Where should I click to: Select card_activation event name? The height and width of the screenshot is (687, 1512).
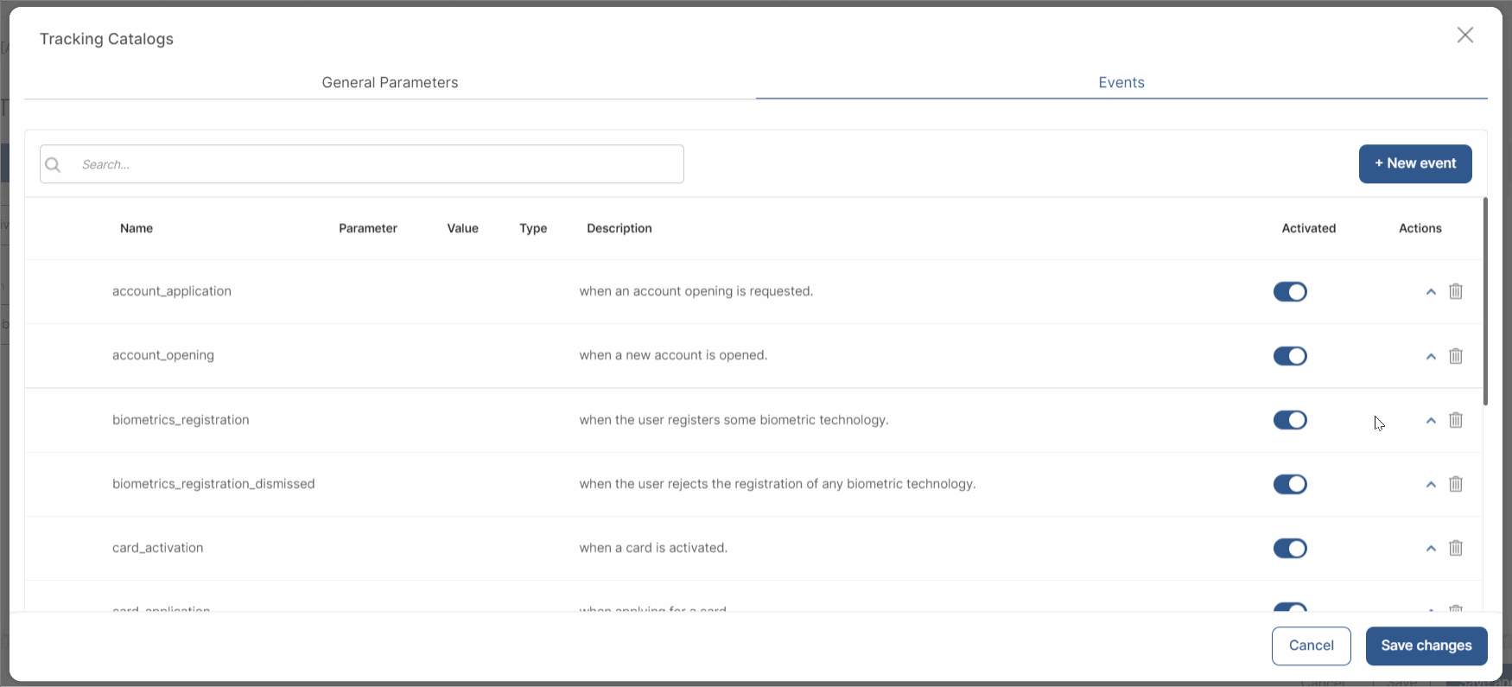[x=158, y=548]
